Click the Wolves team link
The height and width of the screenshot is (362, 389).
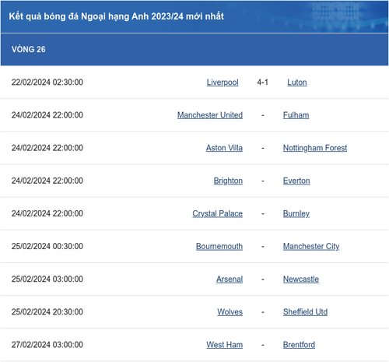point(230,312)
